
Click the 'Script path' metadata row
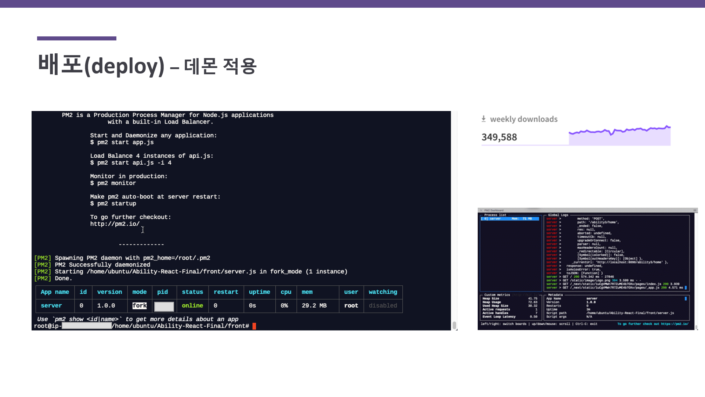click(610, 313)
